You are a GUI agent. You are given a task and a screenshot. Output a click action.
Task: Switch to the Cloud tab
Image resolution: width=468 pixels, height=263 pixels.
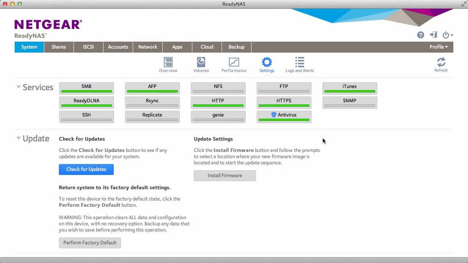click(x=207, y=47)
